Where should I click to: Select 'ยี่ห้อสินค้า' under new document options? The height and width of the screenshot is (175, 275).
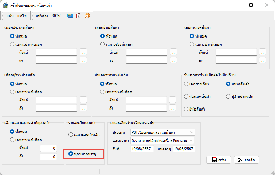[186, 109]
